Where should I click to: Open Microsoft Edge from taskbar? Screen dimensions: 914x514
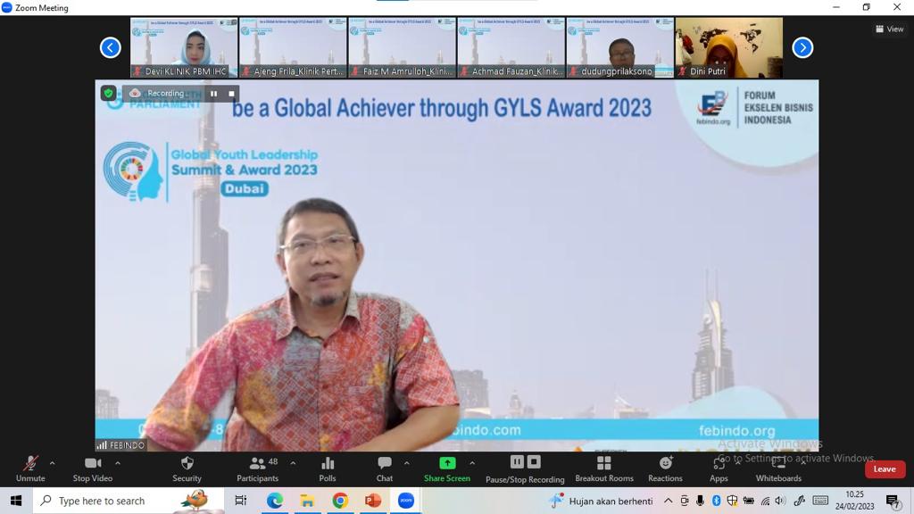tap(275, 501)
